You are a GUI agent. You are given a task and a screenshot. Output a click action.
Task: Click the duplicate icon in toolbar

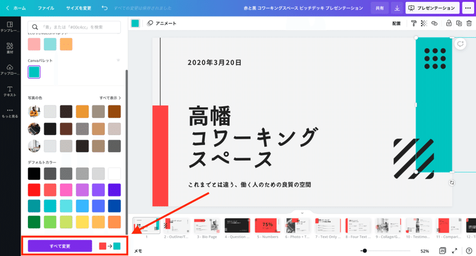coord(459,23)
